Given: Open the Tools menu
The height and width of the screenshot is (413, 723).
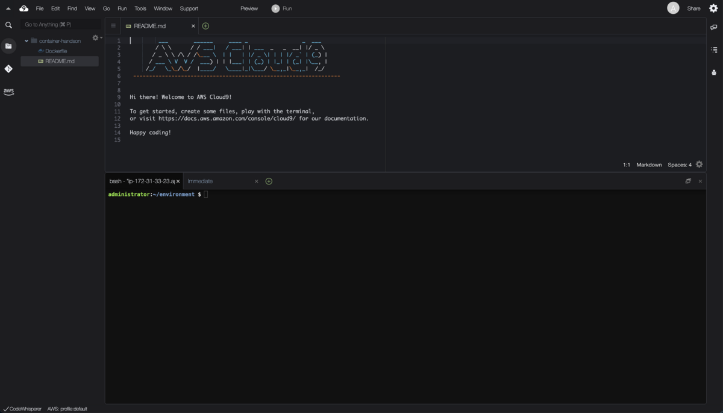Looking at the screenshot, I should pos(140,8).
